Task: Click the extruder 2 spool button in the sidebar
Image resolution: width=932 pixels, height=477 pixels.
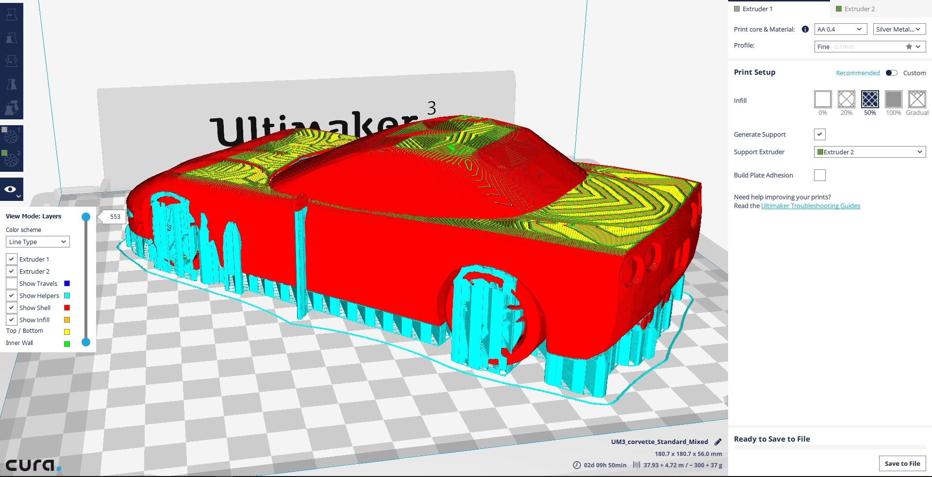Action: coord(12,160)
